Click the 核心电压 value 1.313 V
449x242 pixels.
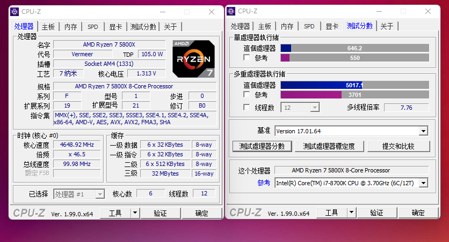[146, 73]
